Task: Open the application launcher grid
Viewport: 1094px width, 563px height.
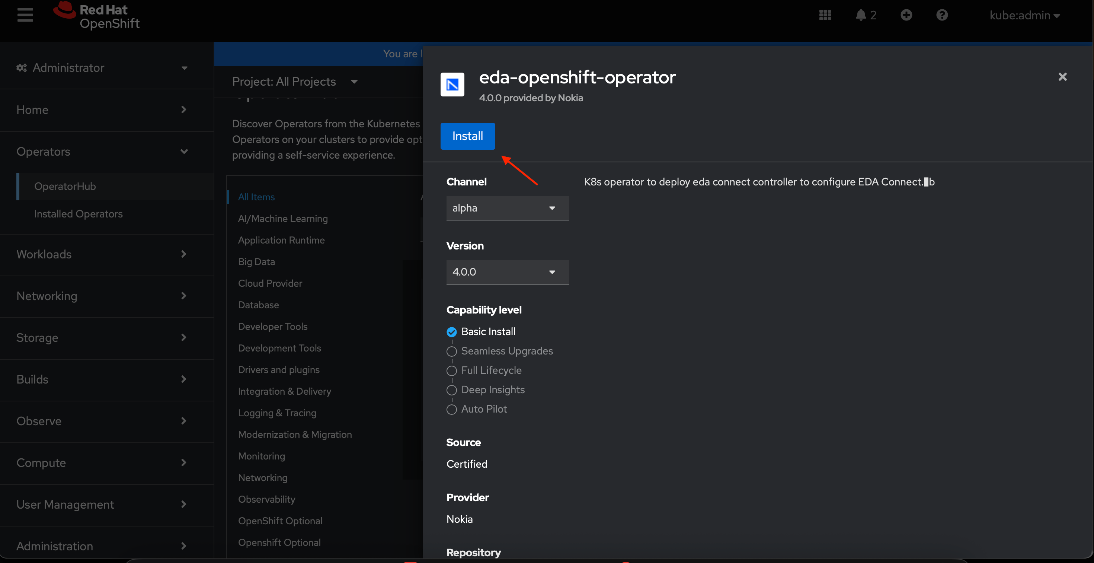Action: 825,15
